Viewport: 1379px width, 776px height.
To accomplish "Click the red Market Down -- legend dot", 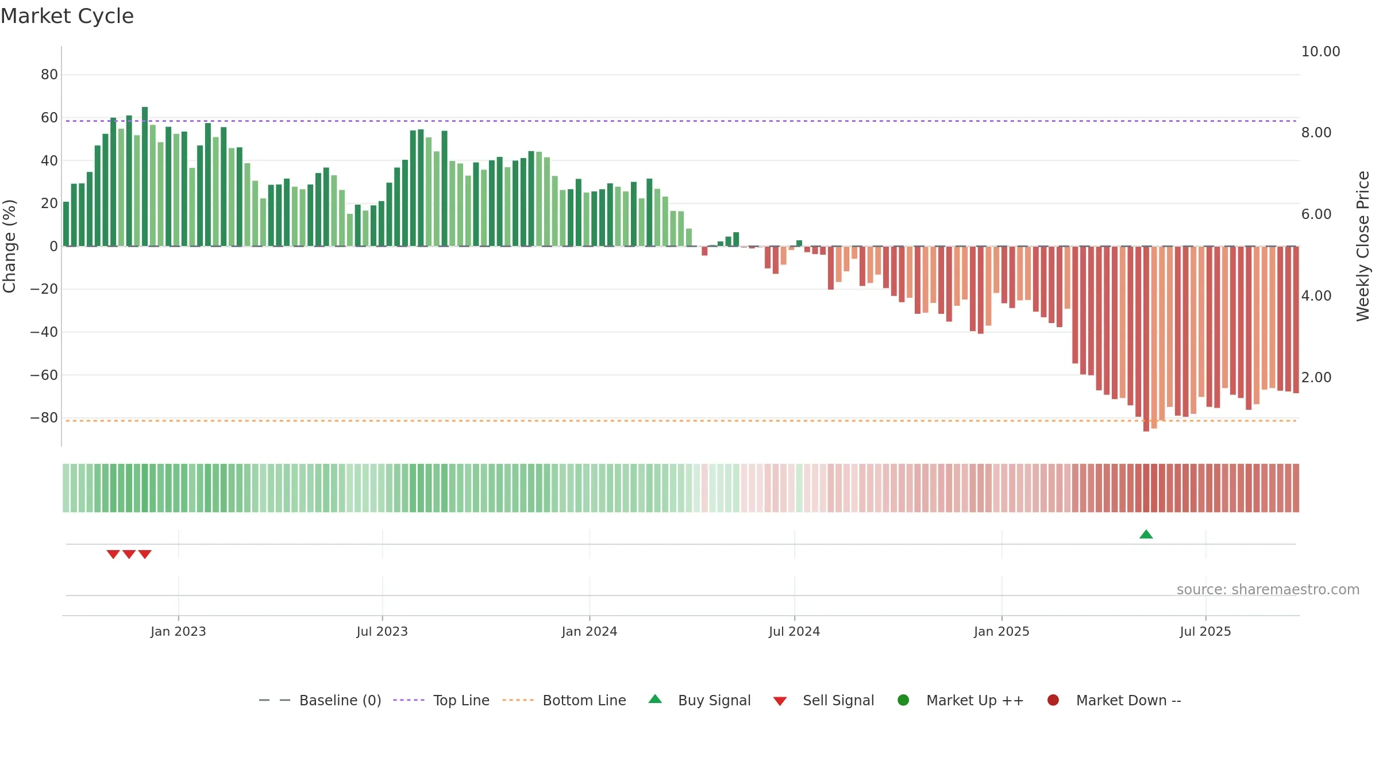I will [1053, 700].
